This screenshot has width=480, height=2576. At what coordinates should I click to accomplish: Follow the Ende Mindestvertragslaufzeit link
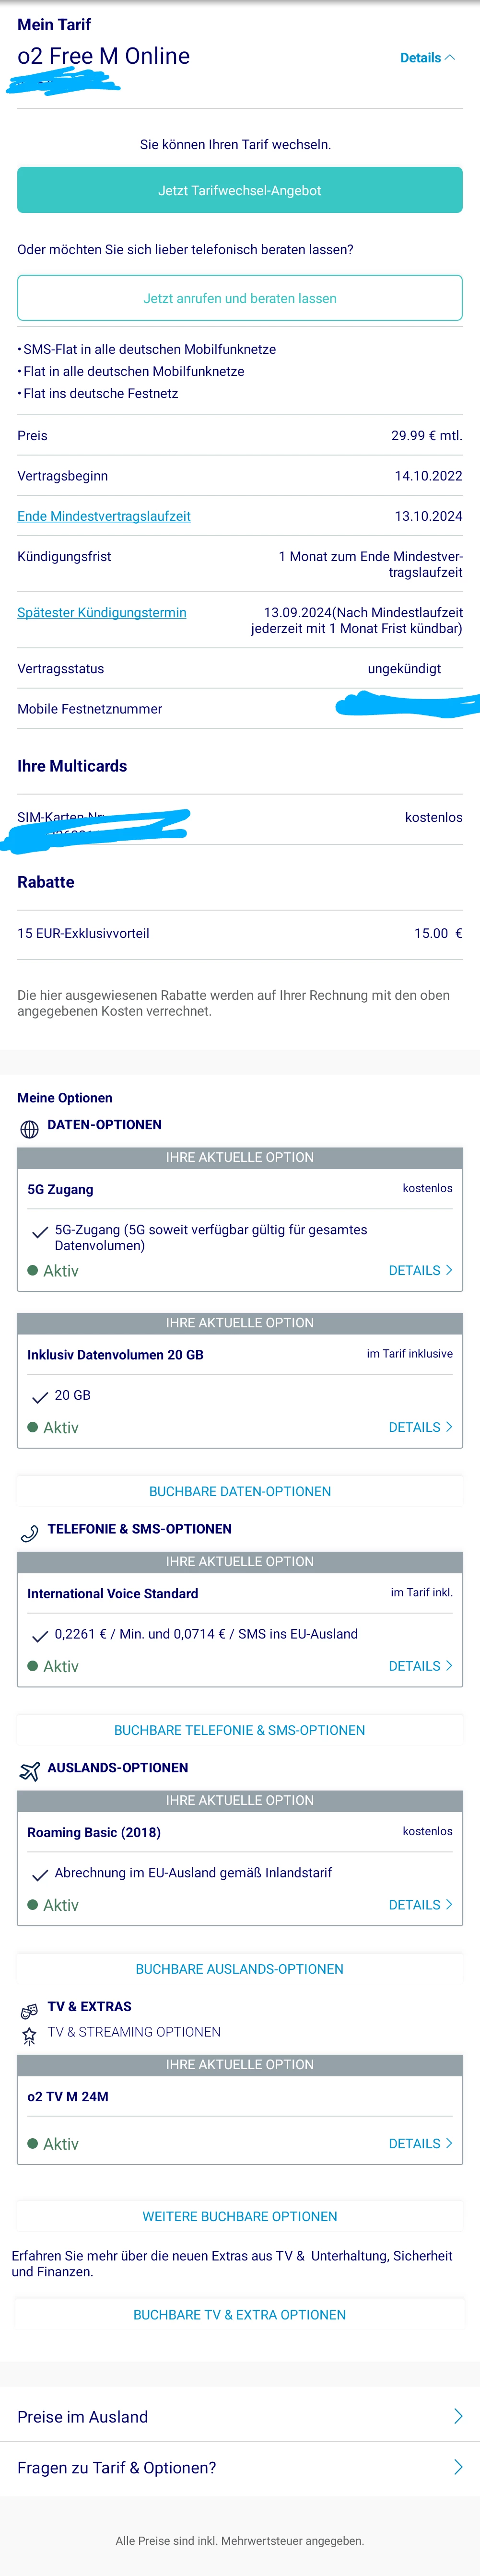pos(104,516)
